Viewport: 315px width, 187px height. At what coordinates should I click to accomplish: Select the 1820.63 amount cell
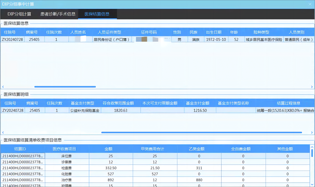pos(121,110)
